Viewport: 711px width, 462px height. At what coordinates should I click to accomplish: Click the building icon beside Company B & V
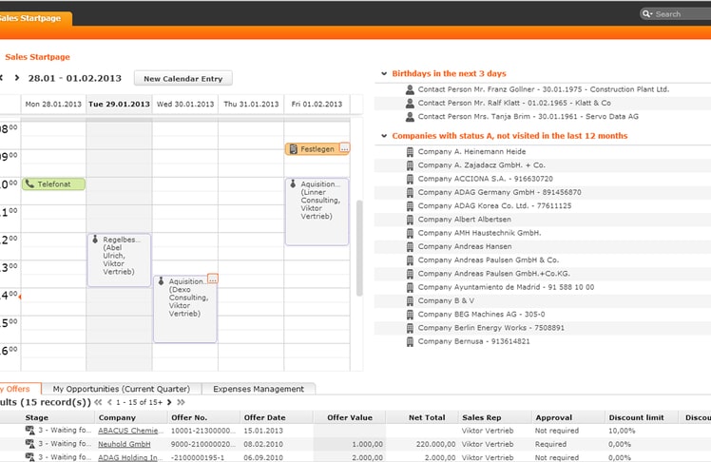(410, 300)
